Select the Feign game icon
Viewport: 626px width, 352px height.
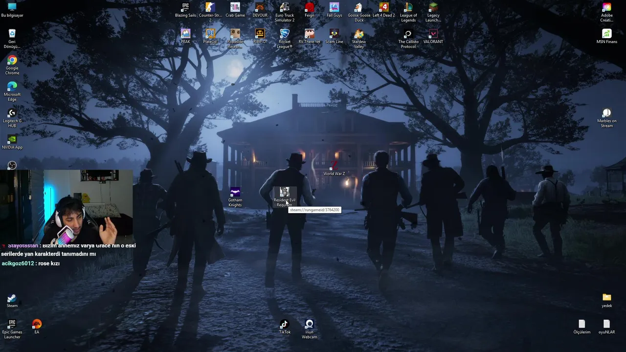(310, 10)
